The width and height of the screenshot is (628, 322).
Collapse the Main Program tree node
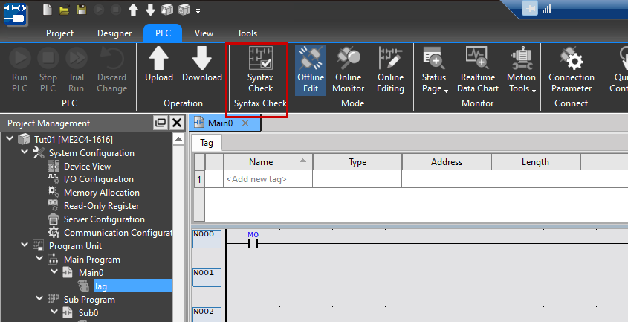39,260
